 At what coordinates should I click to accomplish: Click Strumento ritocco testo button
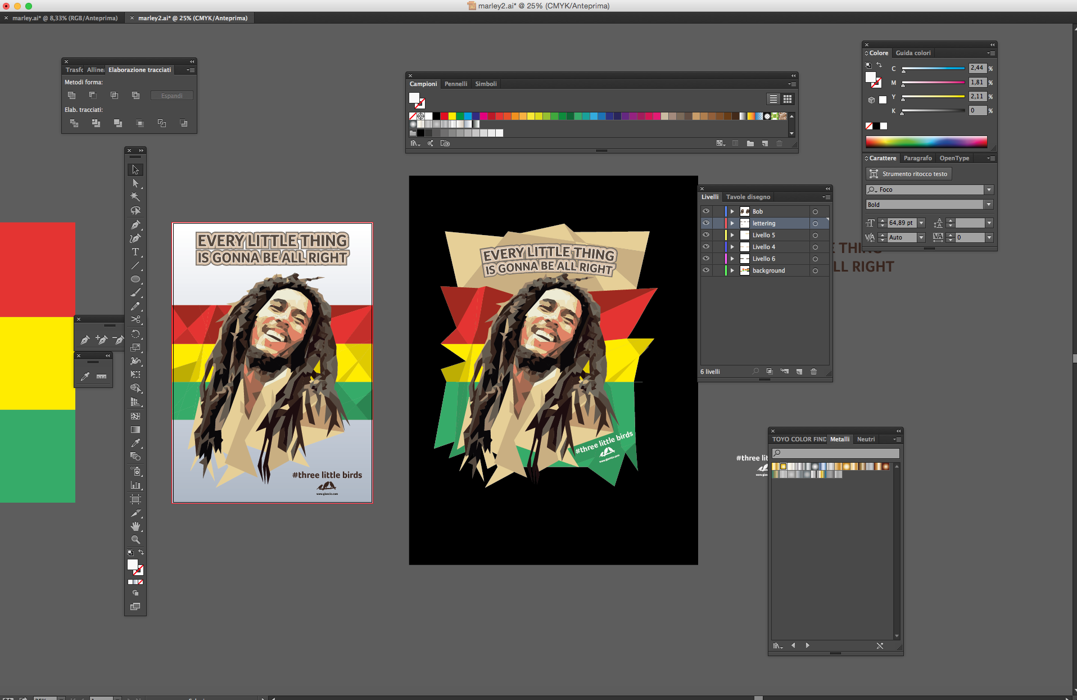pos(908,174)
